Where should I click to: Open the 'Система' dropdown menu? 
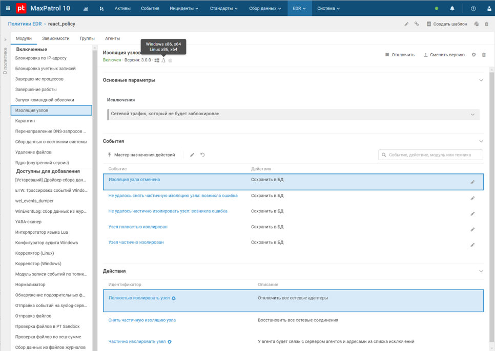tap(328, 9)
